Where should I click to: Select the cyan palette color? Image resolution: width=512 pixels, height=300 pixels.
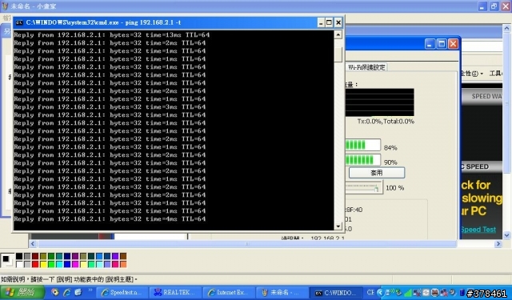click(x=59, y=264)
